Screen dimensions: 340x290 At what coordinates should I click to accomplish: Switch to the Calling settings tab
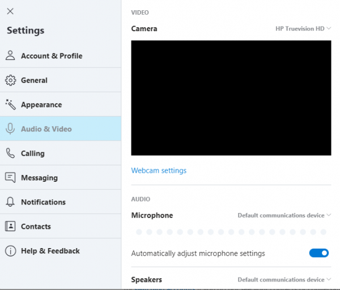click(x=32, y=153)
